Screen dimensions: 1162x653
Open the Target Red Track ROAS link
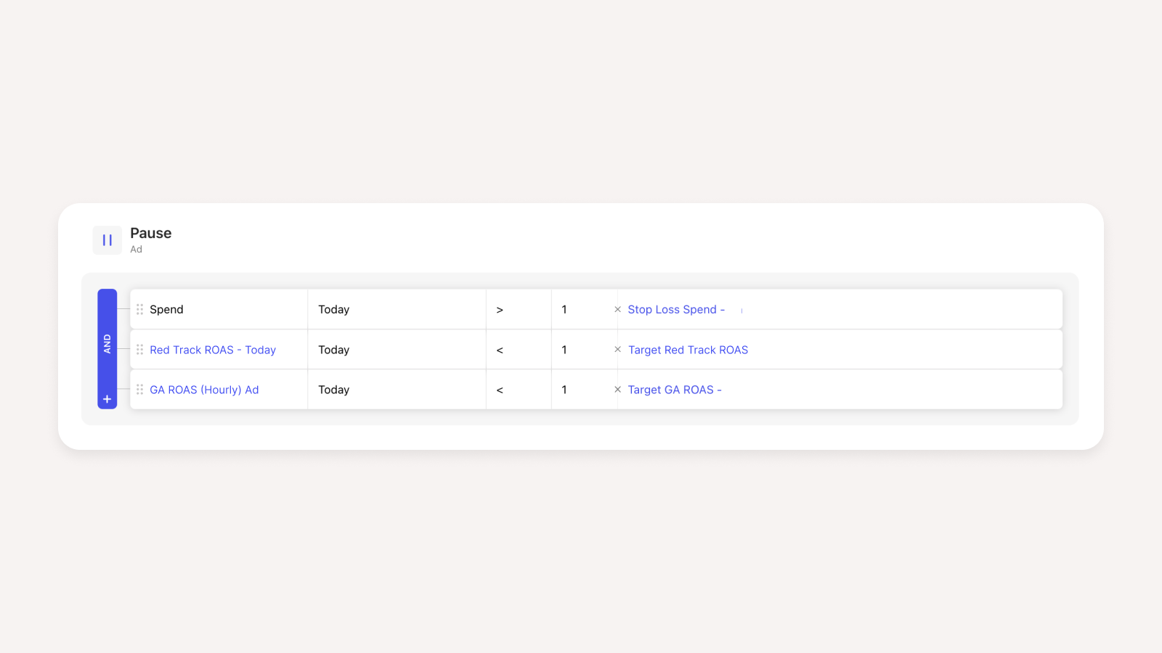[688, 350]
